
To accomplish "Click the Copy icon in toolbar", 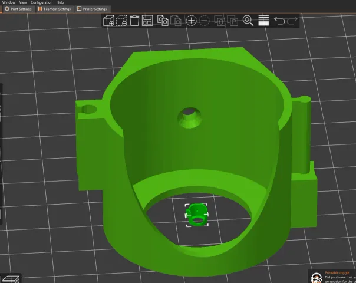I will tap(163, 21).
